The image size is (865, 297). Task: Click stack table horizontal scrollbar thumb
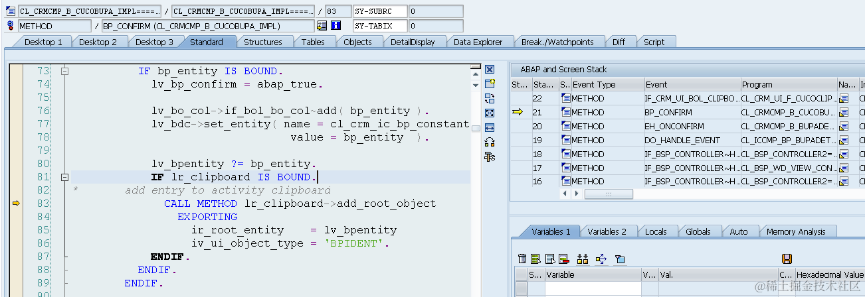tap(609, 194)
